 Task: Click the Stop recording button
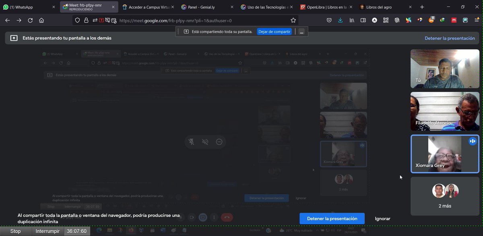(x=16, y=231)
